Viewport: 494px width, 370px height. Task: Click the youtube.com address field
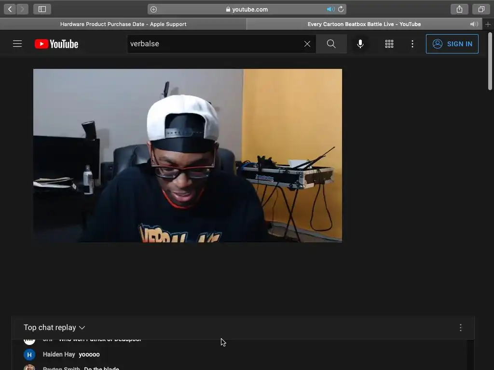[247, 10]
